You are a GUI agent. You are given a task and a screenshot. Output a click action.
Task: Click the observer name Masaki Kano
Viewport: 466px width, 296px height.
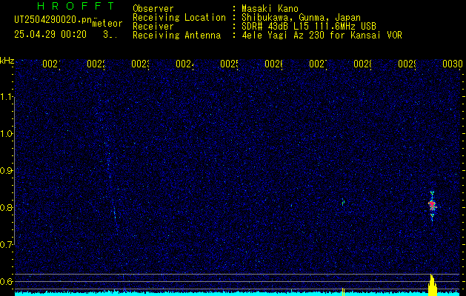click(270, 8)
